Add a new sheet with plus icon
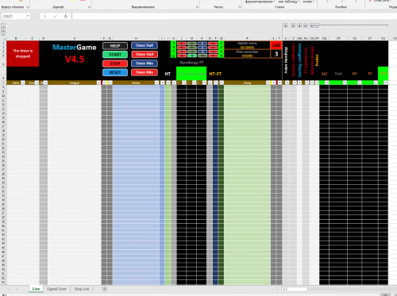Image resolution: width=397 pixels, height=296 pixels. [105, 289]
